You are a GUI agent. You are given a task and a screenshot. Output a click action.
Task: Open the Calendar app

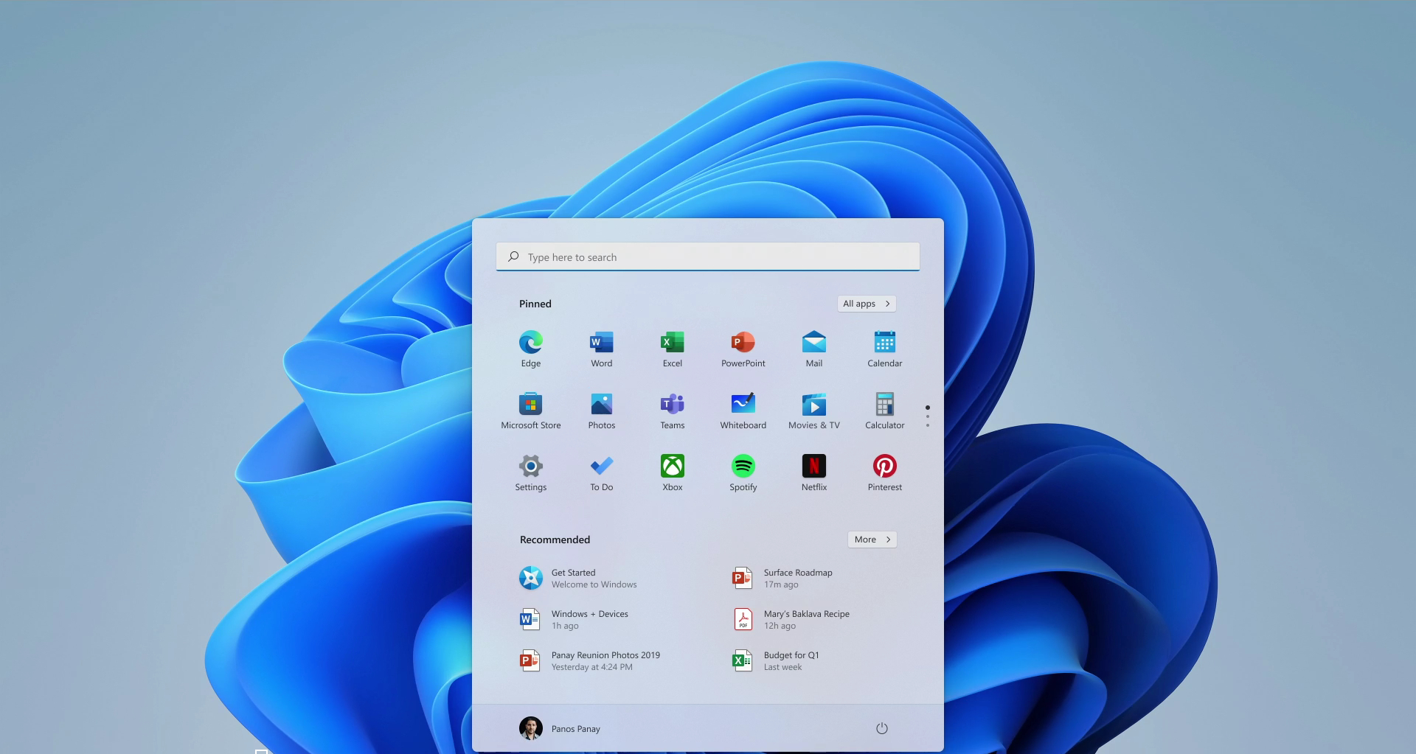[x=885, y=349]
